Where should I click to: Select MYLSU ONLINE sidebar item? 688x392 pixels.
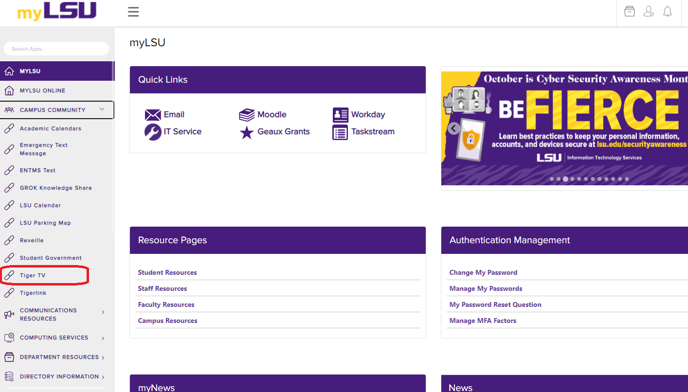tap(56, 90)
